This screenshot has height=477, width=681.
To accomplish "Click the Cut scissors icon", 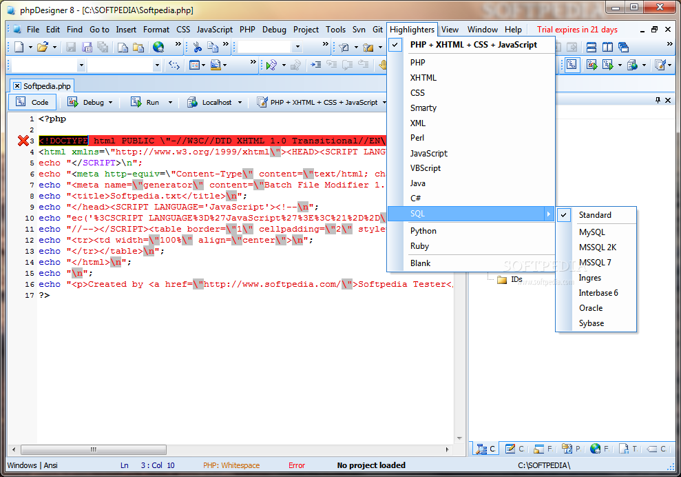I will (197, 46).
